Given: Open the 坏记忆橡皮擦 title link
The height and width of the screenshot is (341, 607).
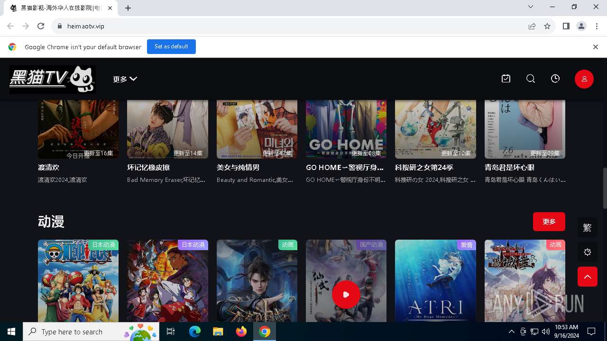Looking at the screenshot, I should (x=148, y=168).
